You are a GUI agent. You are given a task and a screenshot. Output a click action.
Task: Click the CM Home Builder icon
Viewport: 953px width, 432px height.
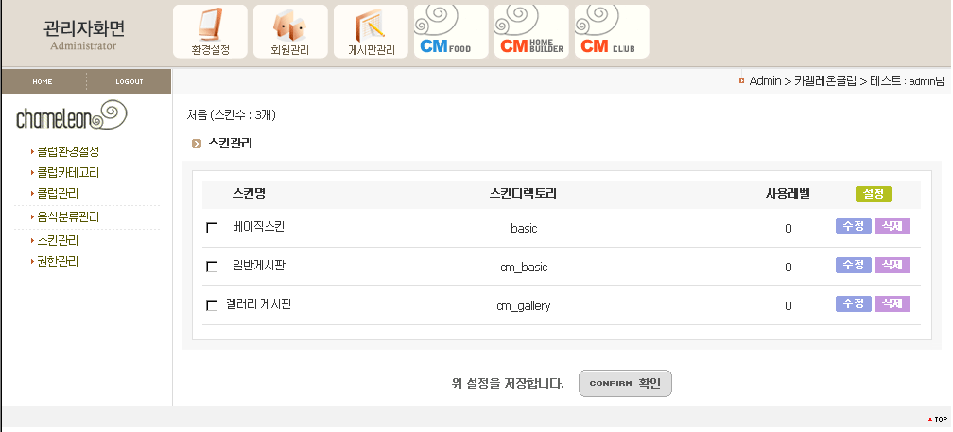[x=531, y=31]
